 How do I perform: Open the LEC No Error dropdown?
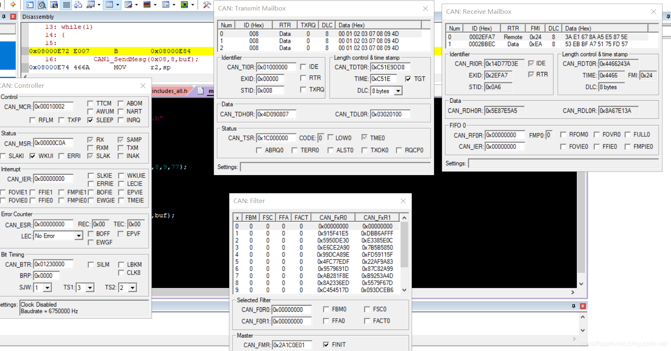pos(79,236)
